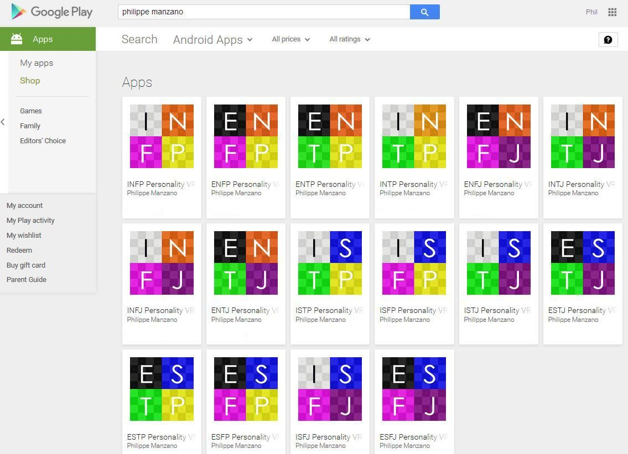This screenshot has width=628, height=454.
Task: Open the ENTP Personality app icon
Action: coord(330,136)
